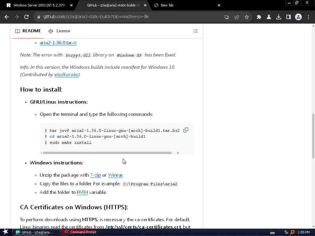Select GitHub taskbar window button
Screen dimensions: 315x236
coord(37,232)
